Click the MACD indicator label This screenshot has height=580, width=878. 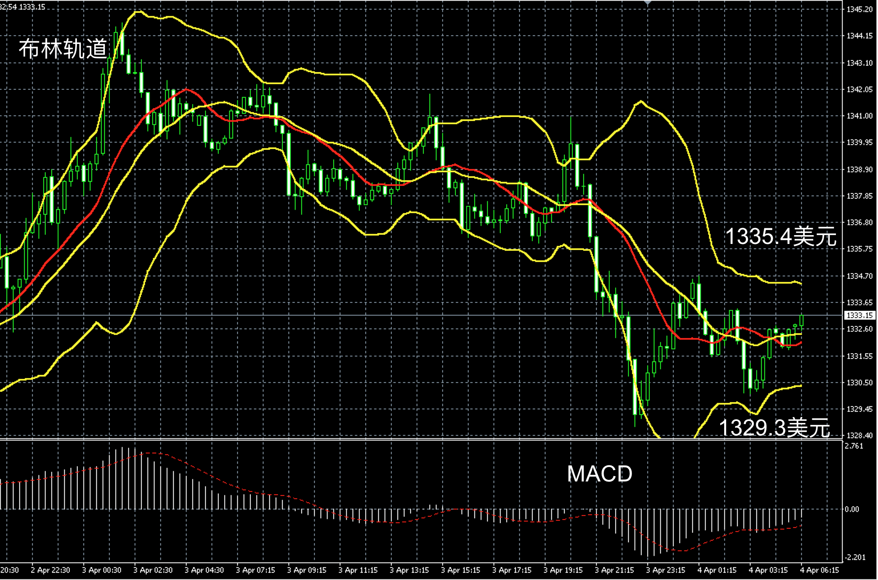(599, 474)
